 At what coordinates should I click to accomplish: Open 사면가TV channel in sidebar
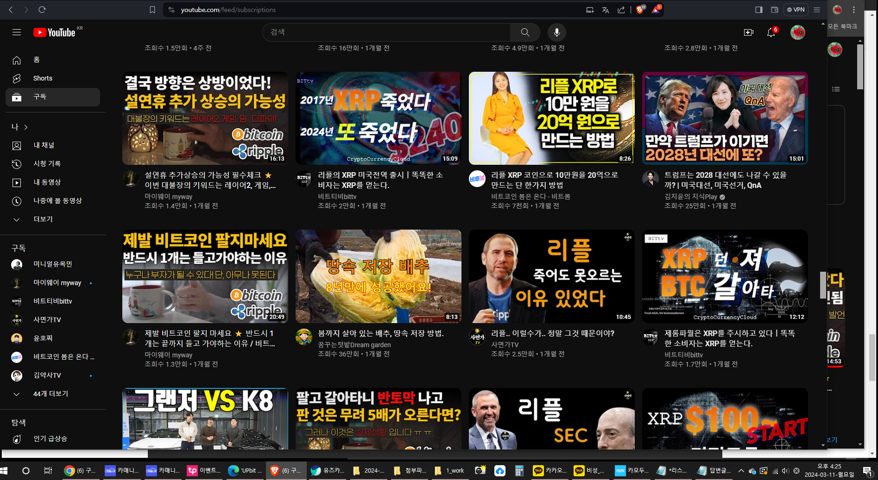[53, 320]
